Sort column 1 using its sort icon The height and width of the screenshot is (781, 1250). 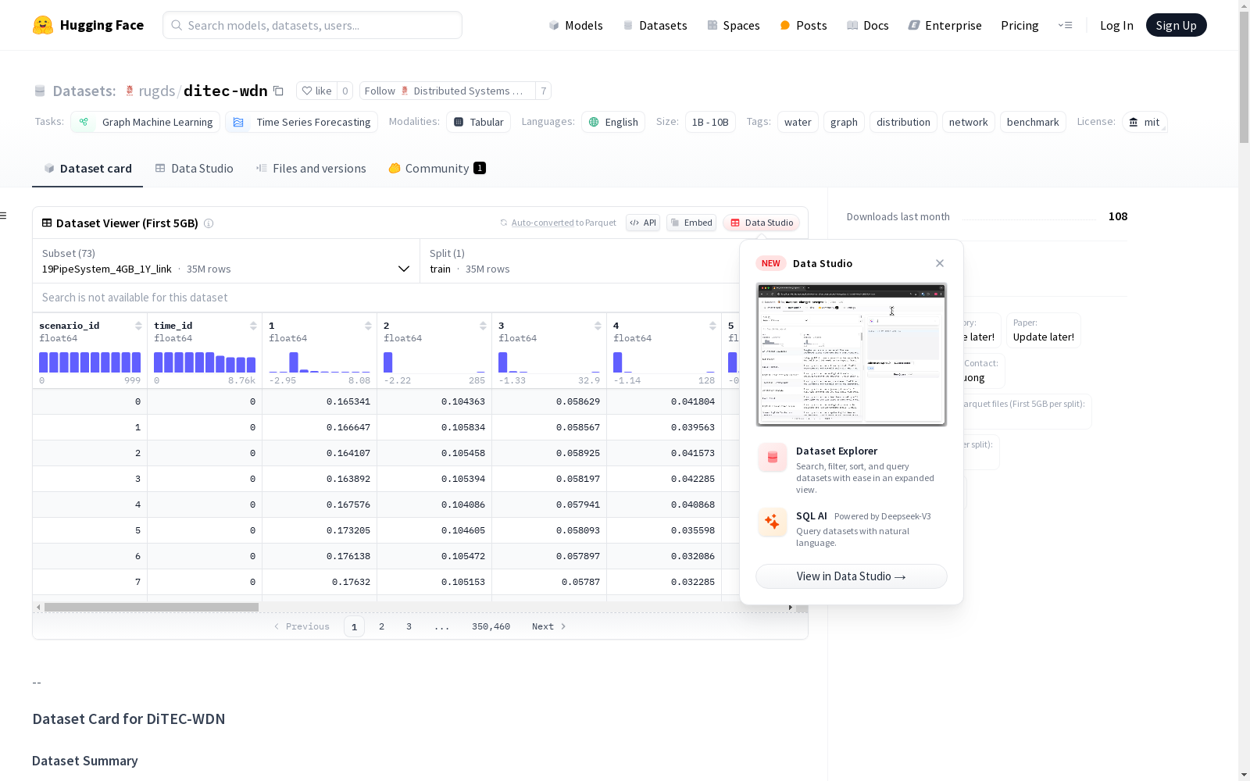click(x=368, y=326)
